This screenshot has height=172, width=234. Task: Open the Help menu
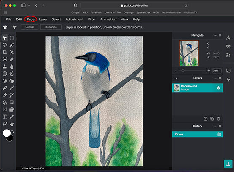pos(136,19)
